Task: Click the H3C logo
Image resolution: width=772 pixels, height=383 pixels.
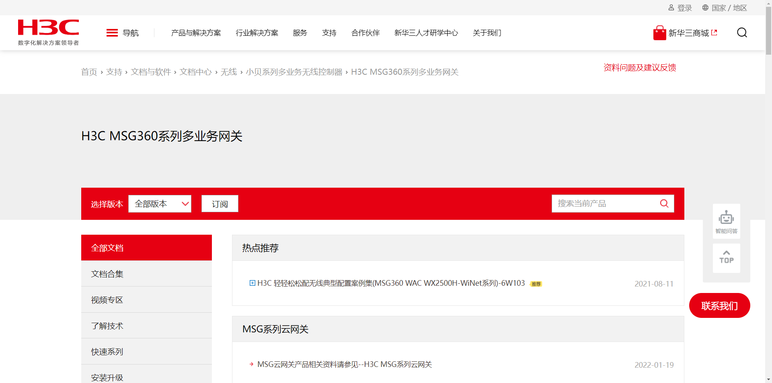Action: (48, 32)
